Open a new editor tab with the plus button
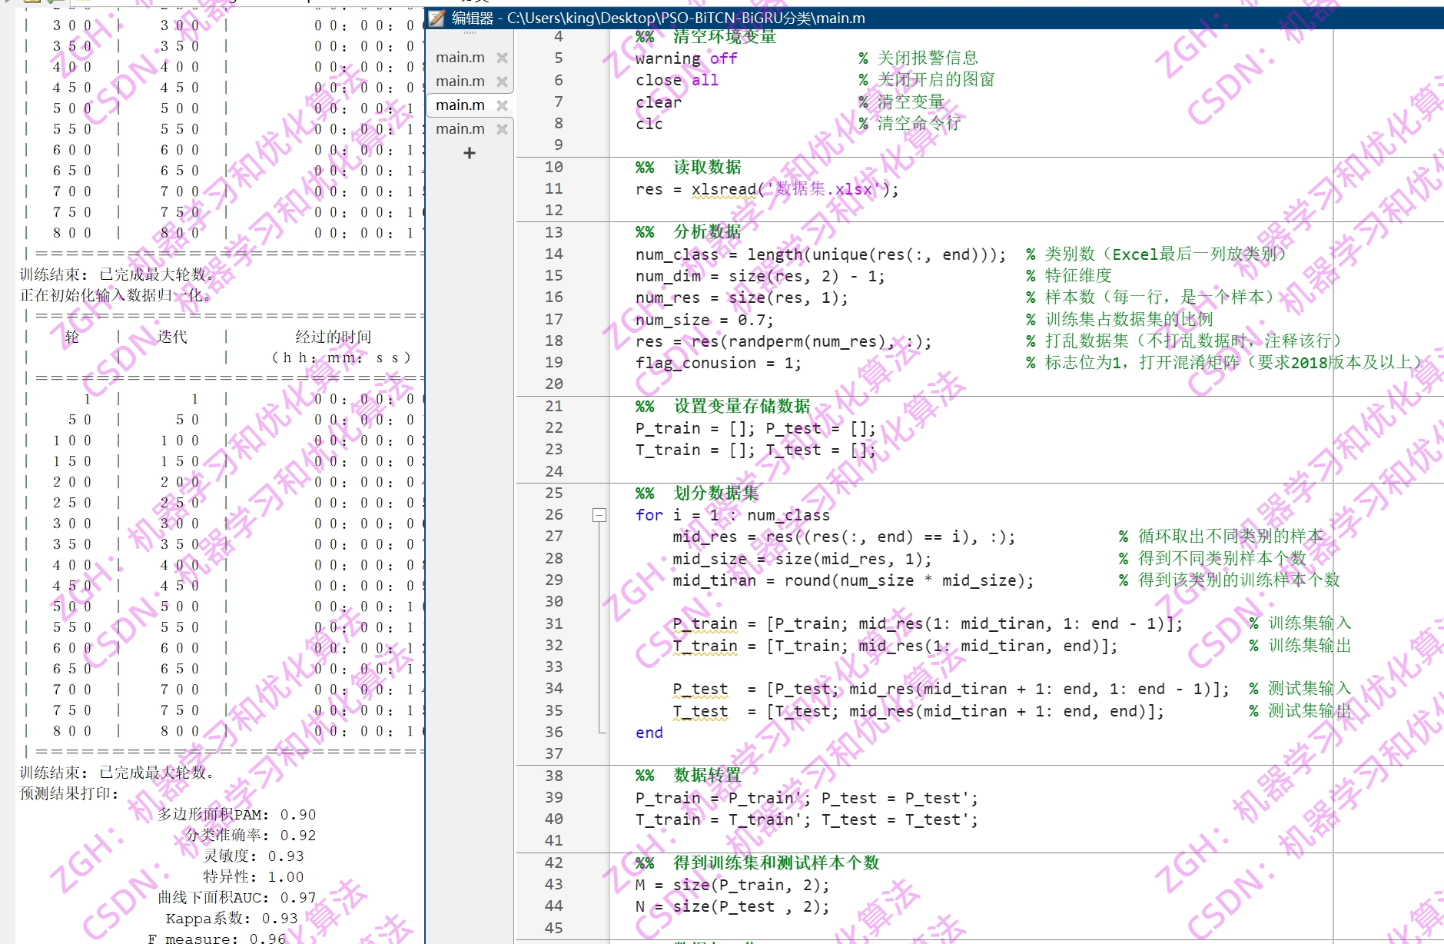This screenshot has width=1444, height=944. coord(470,153)
